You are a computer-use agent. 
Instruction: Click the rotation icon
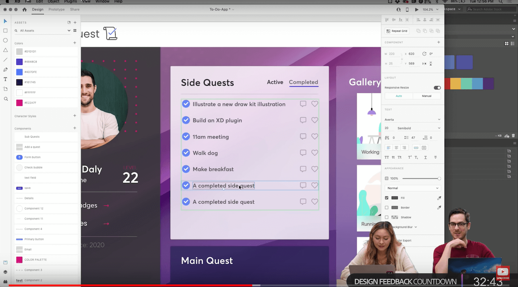point(424,53)
